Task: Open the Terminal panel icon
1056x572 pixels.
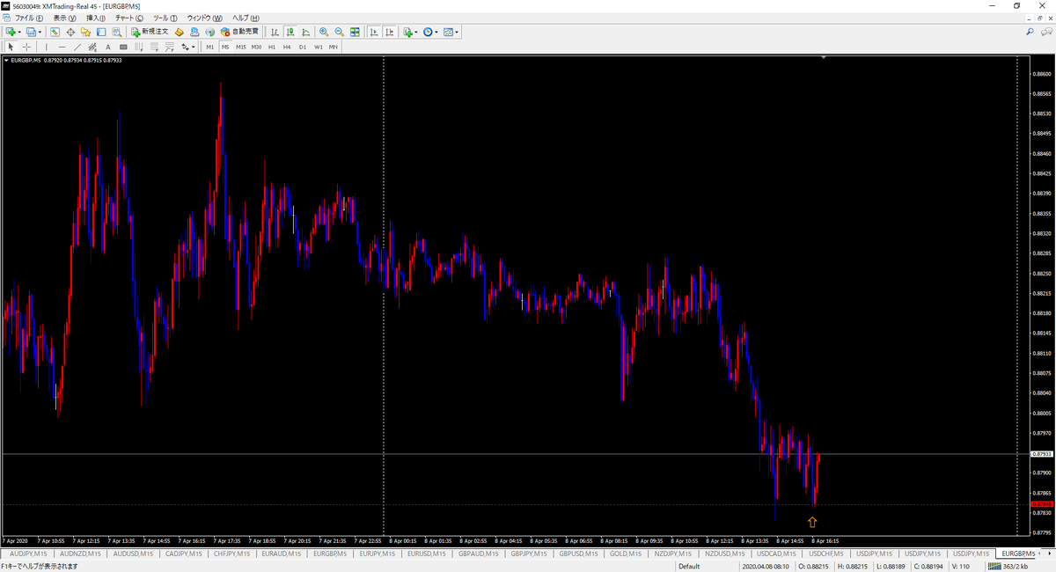Action: tap(100, 32)
